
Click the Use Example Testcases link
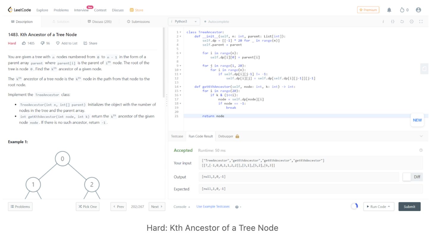click(213, 207)
